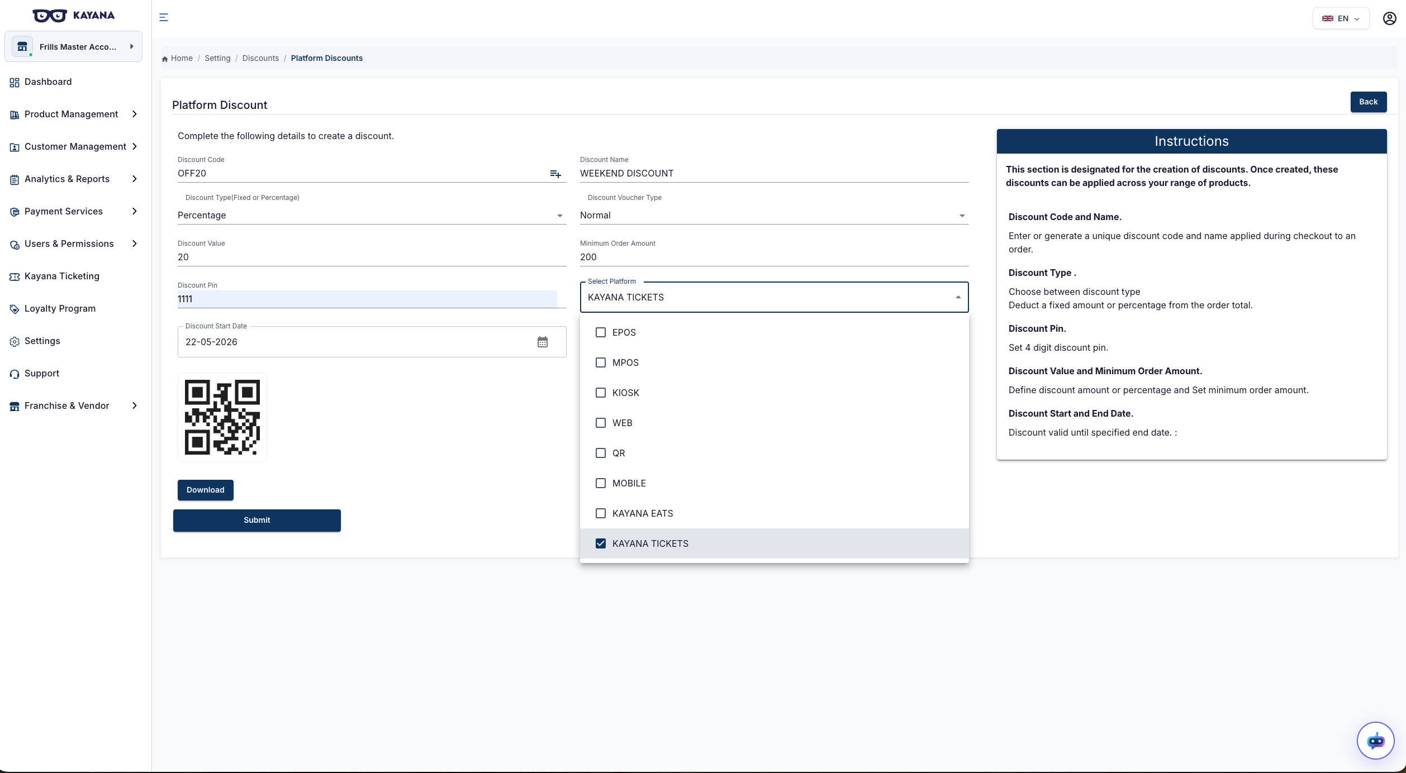Screen dimensions: 1406x773
Task: Check the KIOSK platform checkbox
Action: point(601,393)
